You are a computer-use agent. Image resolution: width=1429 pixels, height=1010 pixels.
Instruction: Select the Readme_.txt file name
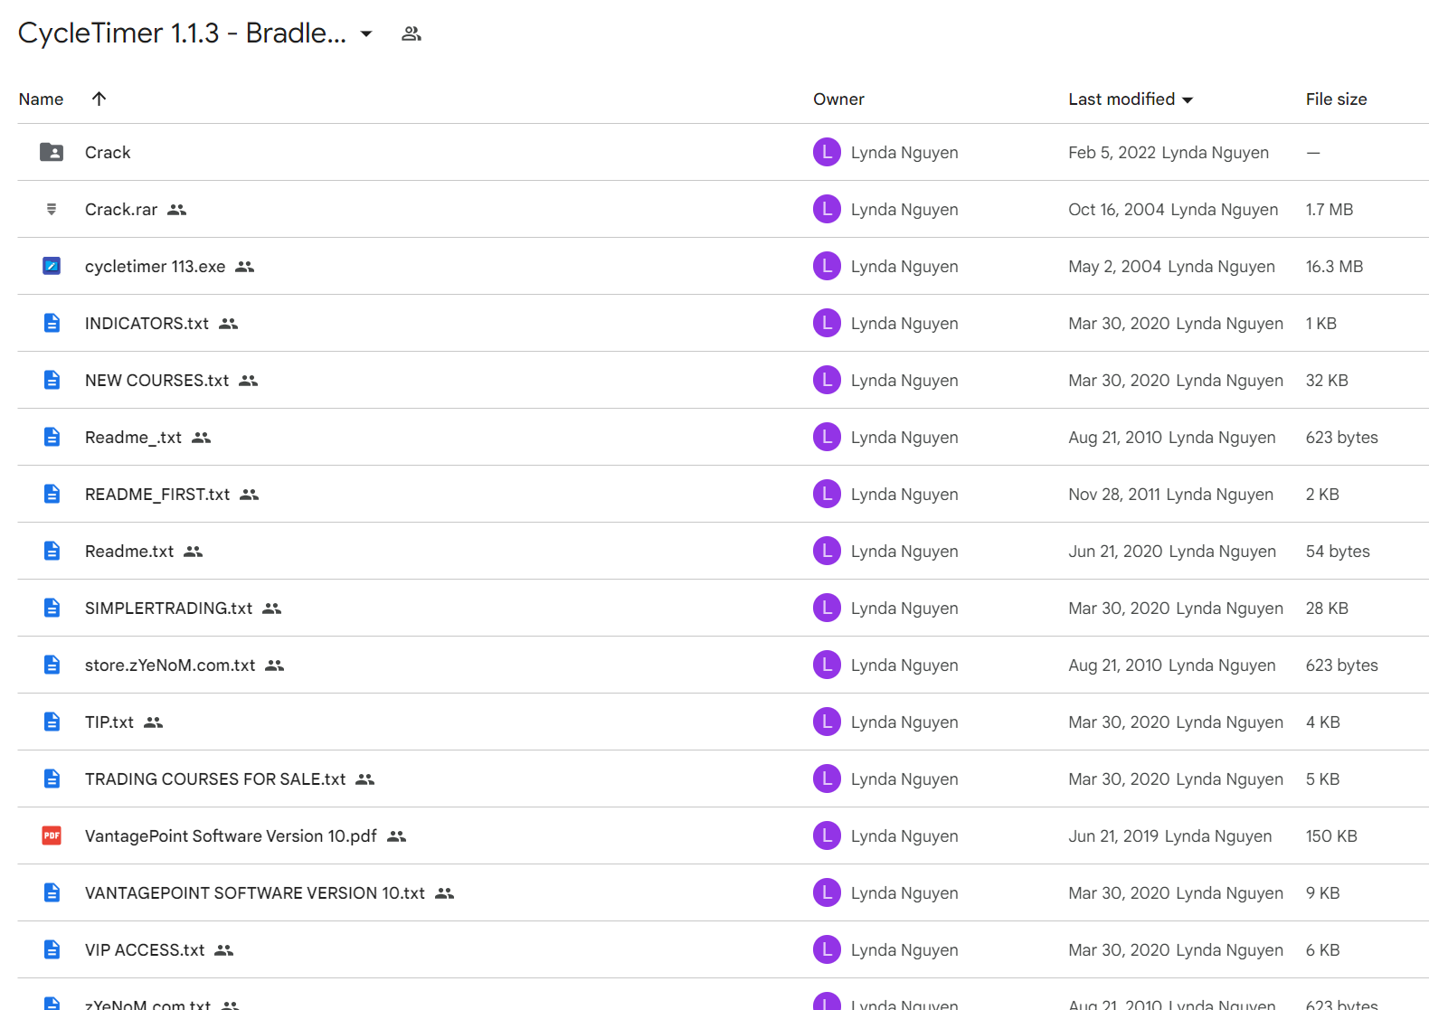point(133,438)
